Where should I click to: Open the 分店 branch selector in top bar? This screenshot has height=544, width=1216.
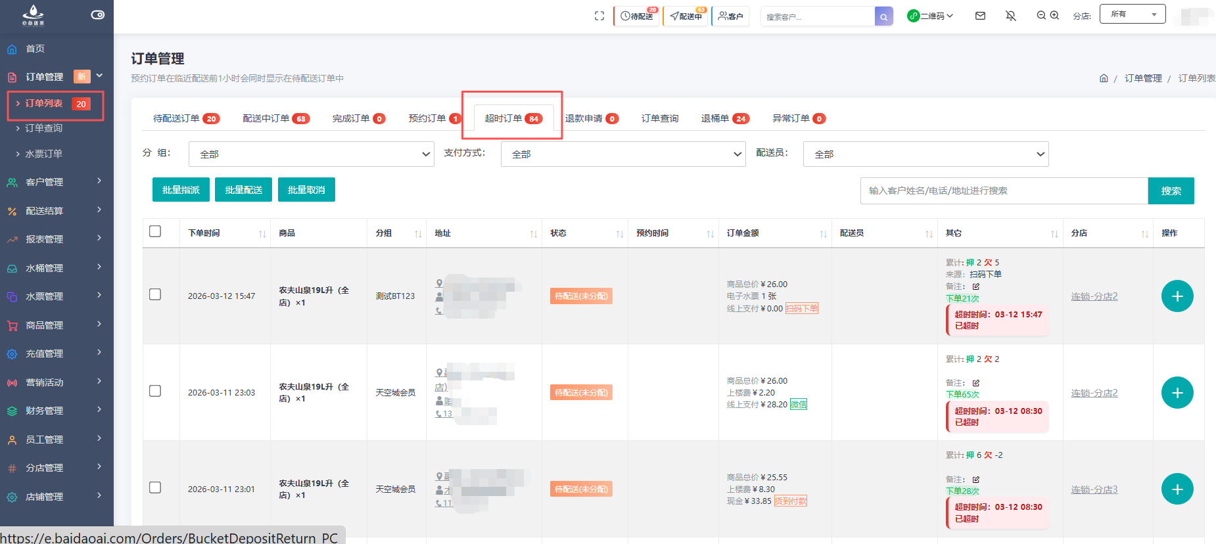point(1132,14)
